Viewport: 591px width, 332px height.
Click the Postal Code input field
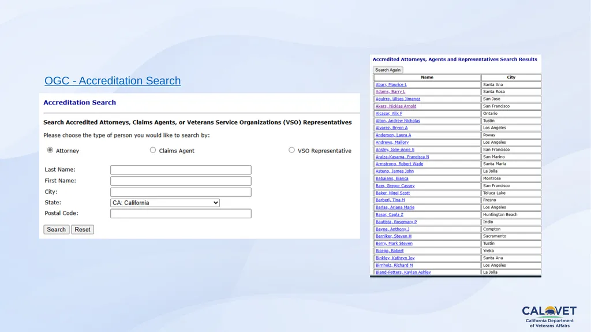tap(181, 214)
